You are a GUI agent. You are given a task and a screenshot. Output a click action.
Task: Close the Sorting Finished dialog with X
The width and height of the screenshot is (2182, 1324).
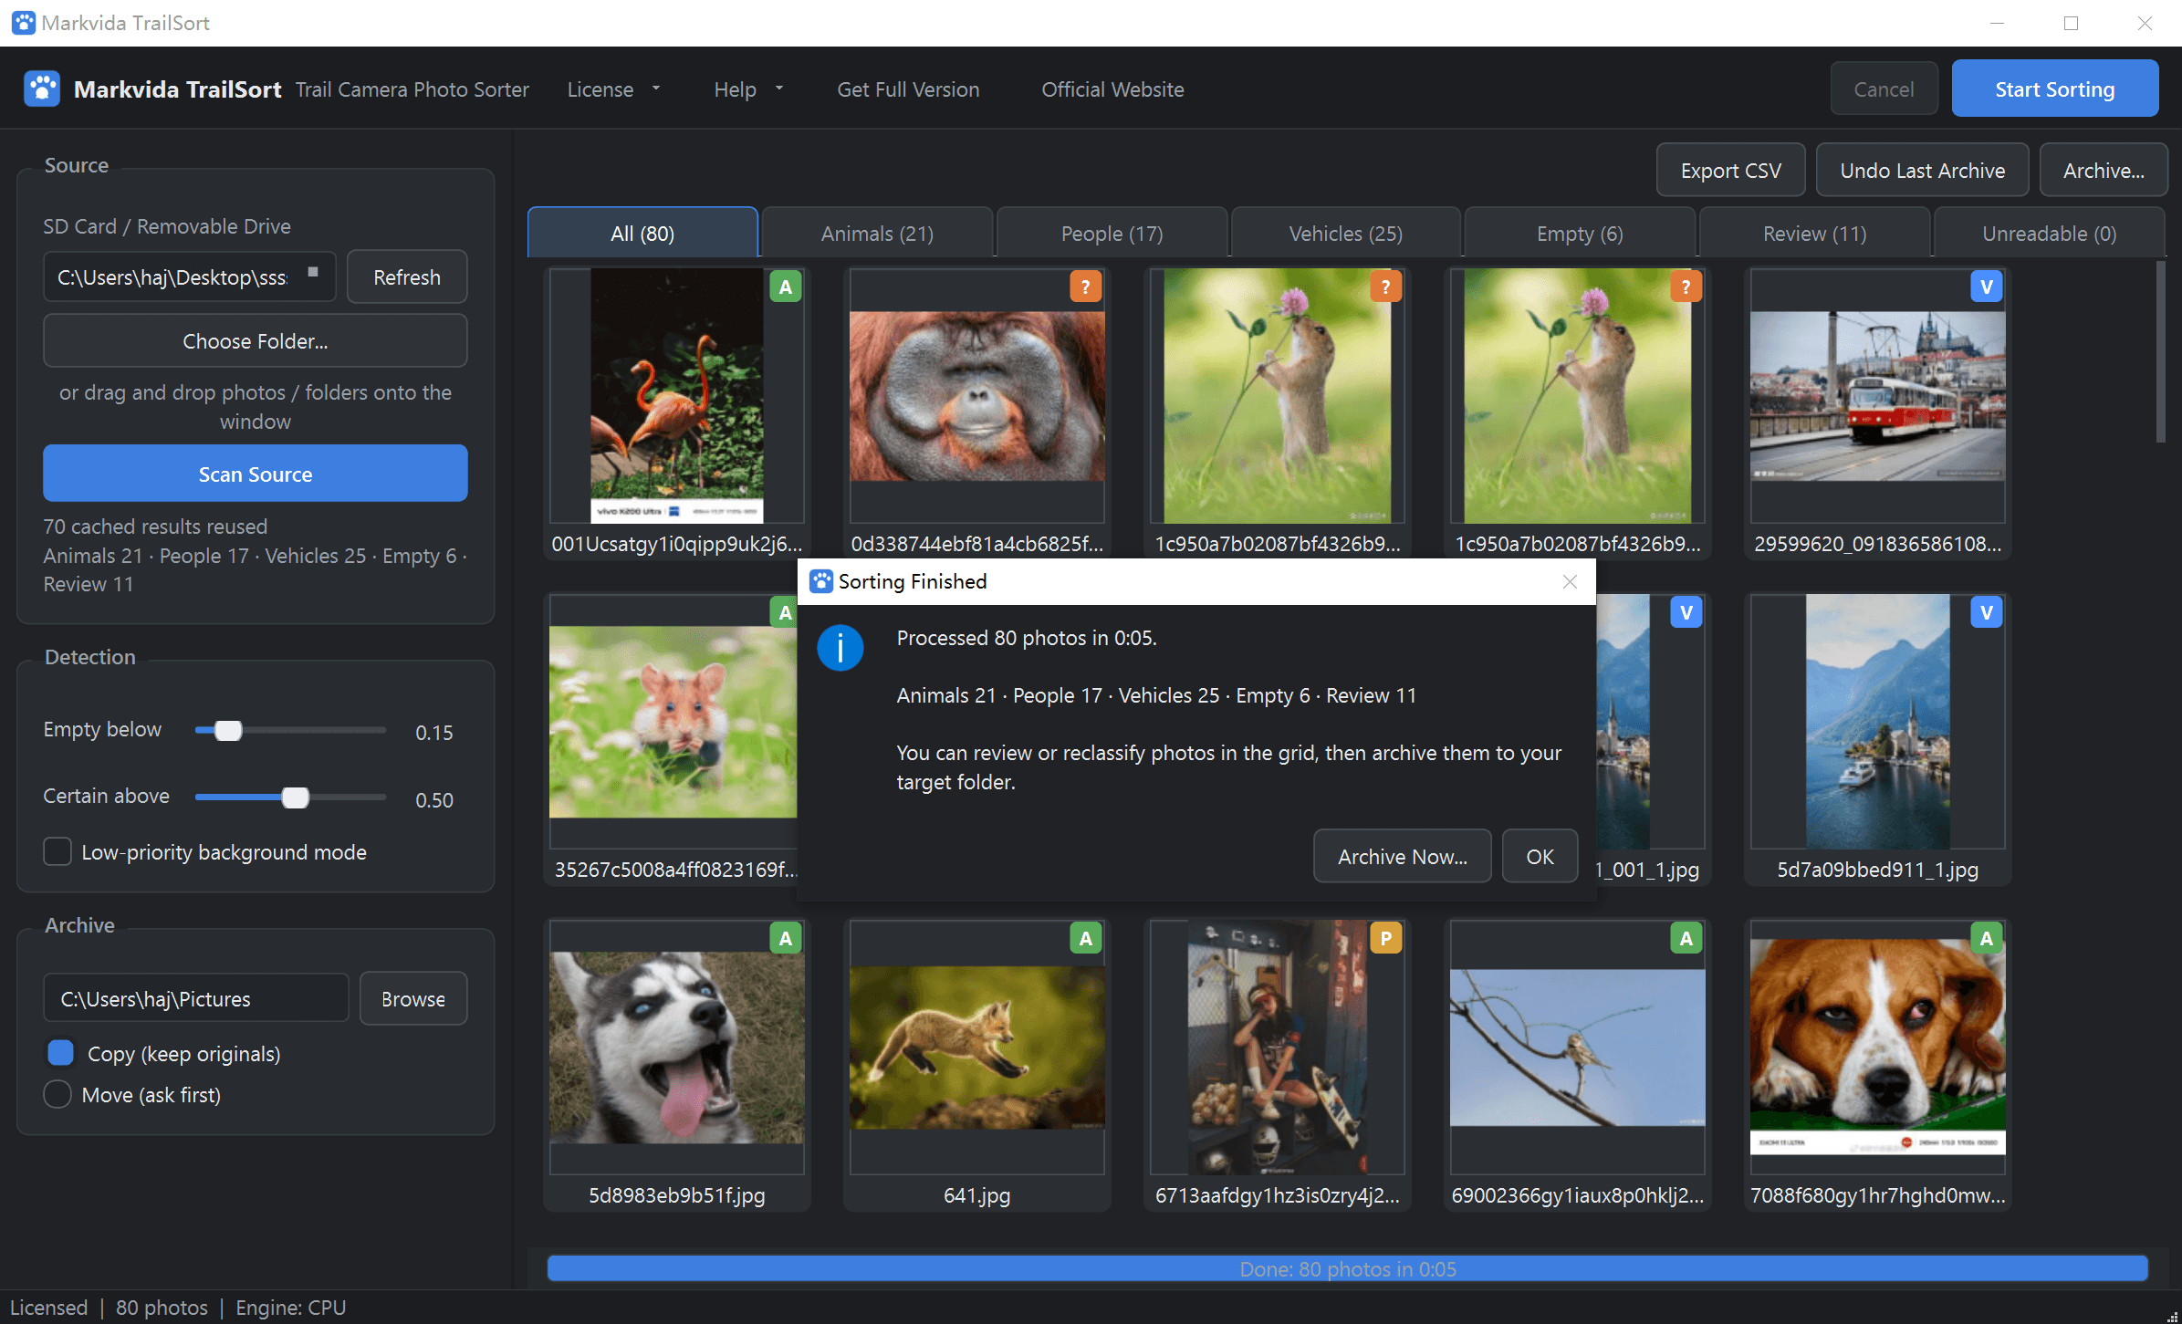tap(1570, 581)
